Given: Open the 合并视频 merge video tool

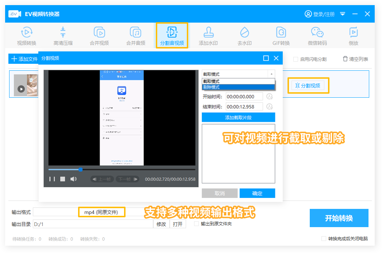Looking at the screenshot, I should [99, 36].
